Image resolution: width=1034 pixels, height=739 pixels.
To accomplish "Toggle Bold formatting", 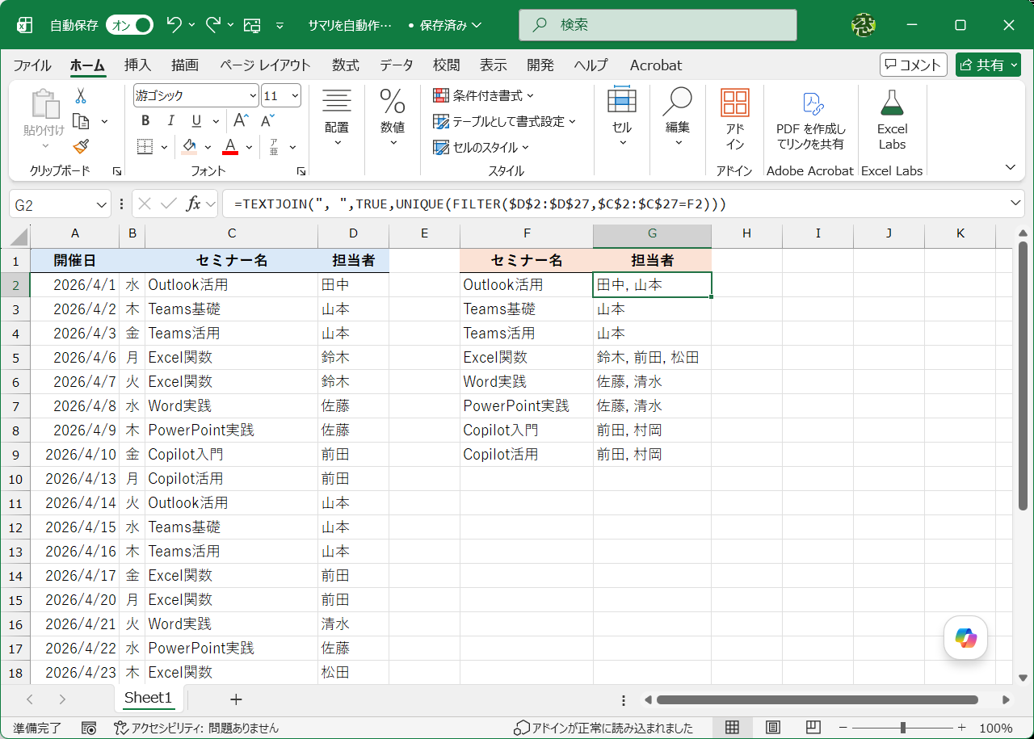I will click(x=145, y=121).
